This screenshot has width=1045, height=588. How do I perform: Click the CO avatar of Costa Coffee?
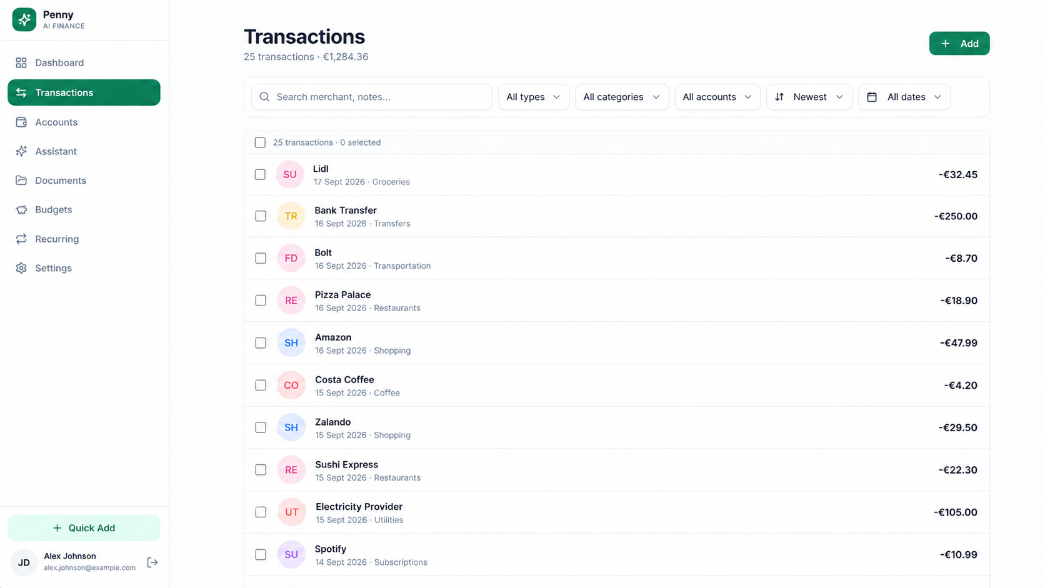pos(291,386)
